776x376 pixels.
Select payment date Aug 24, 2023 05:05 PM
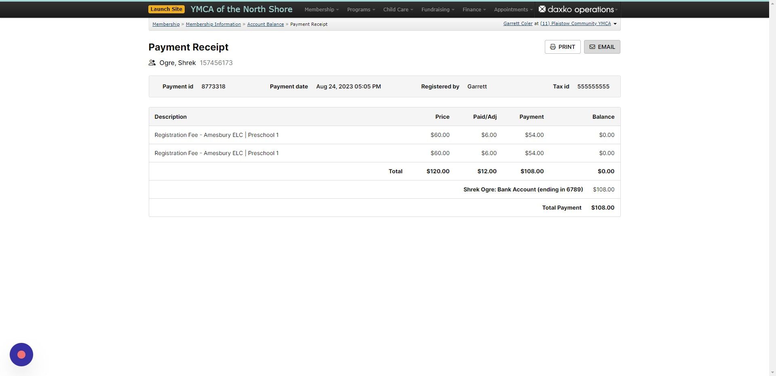point(348,86)
